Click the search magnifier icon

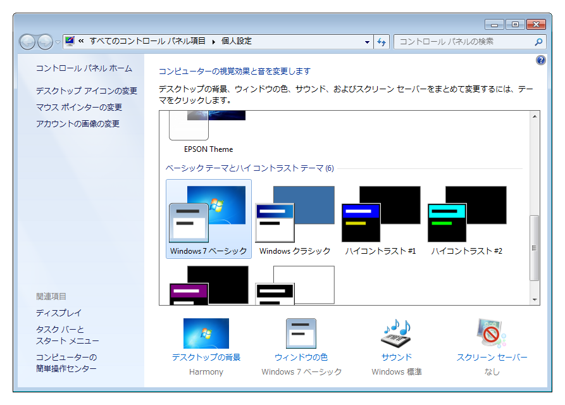coord(538,42)
